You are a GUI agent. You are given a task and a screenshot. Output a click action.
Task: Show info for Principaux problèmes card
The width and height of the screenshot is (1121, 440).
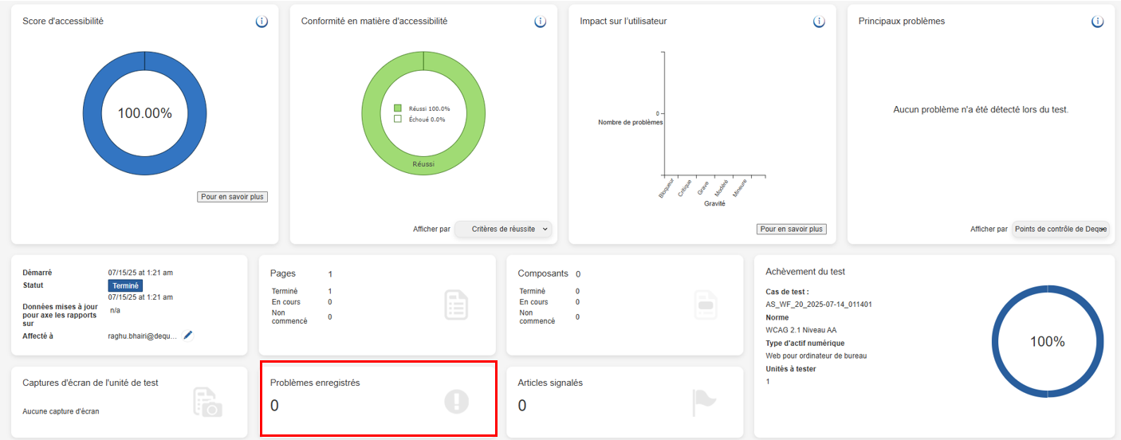1097,22
